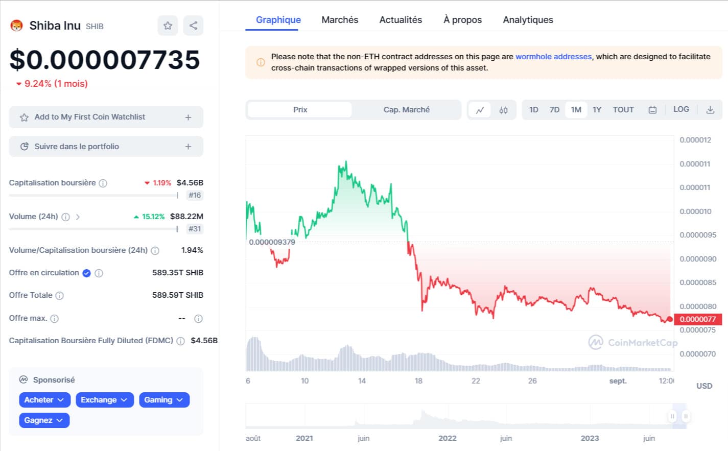Click the share icon next to SHIB
Image resolution: width=728 pixels, height=451 pixels.
[x=193, y=26]
